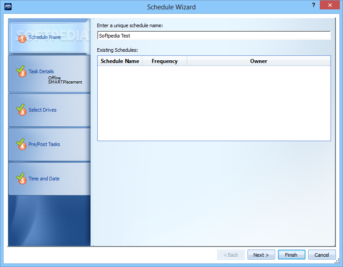The height and width of the screenshot is (267, 343).
Task: Close the Schedule Wizard window
Action: pos(330,5)
